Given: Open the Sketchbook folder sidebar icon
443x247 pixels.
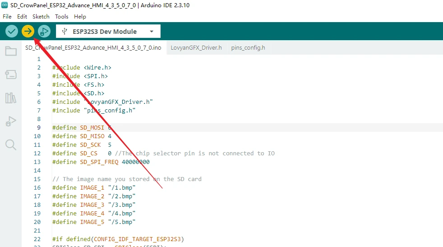Looking at the screenshot, I should 11,51.
